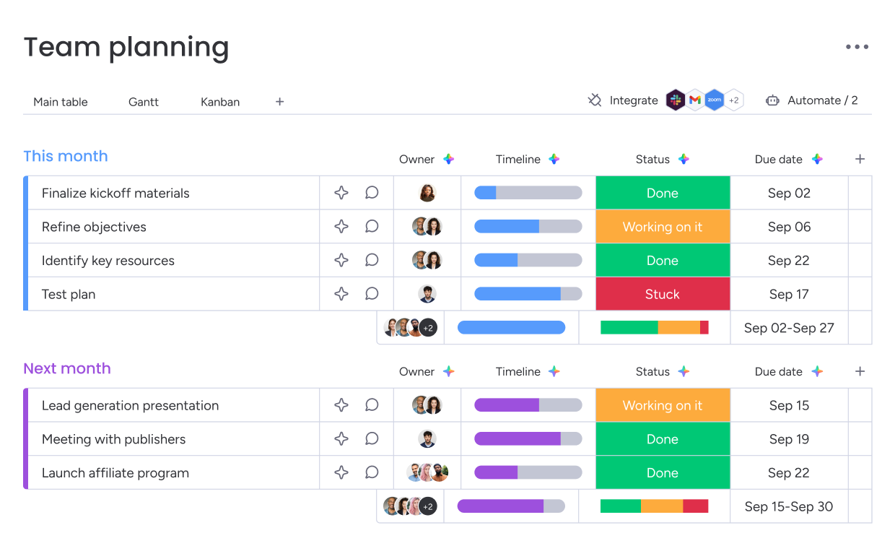Screen dimensions: 895x546
Task: Change status of Lead generation presentation
Action: pyautogui.click(x=663, y=405)
